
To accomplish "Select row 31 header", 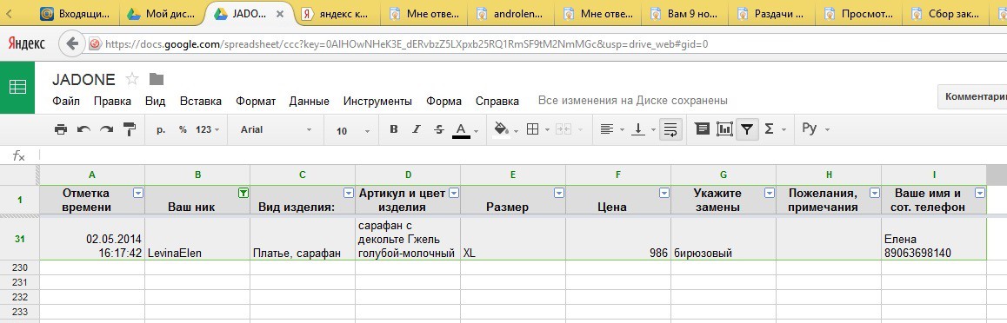I will pos(20,239).
